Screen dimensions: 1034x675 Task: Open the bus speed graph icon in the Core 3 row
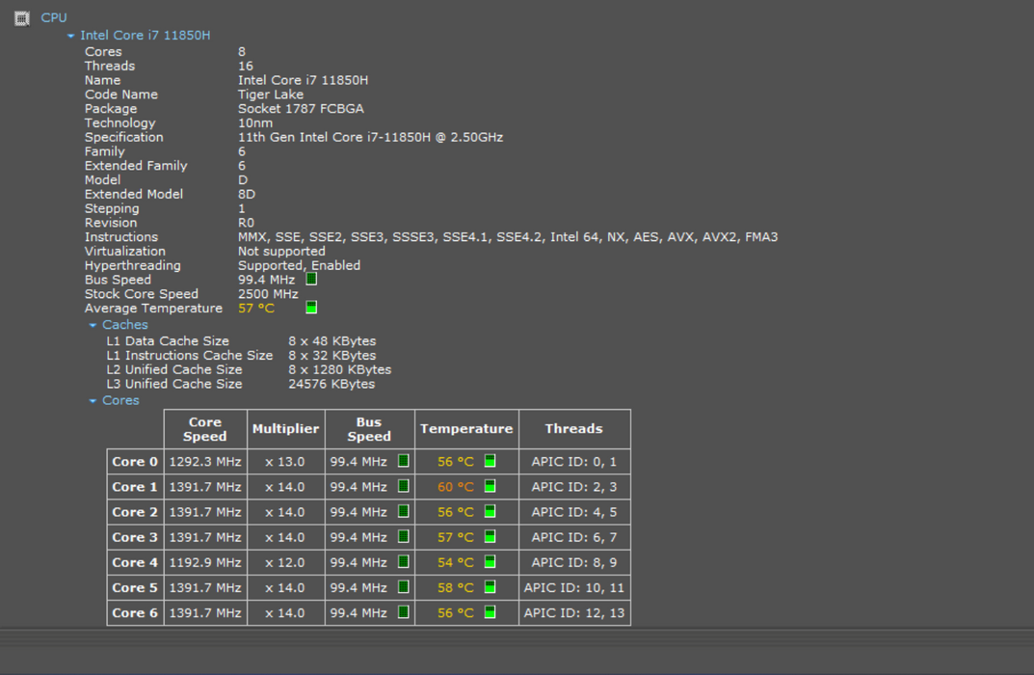point(404,536)
